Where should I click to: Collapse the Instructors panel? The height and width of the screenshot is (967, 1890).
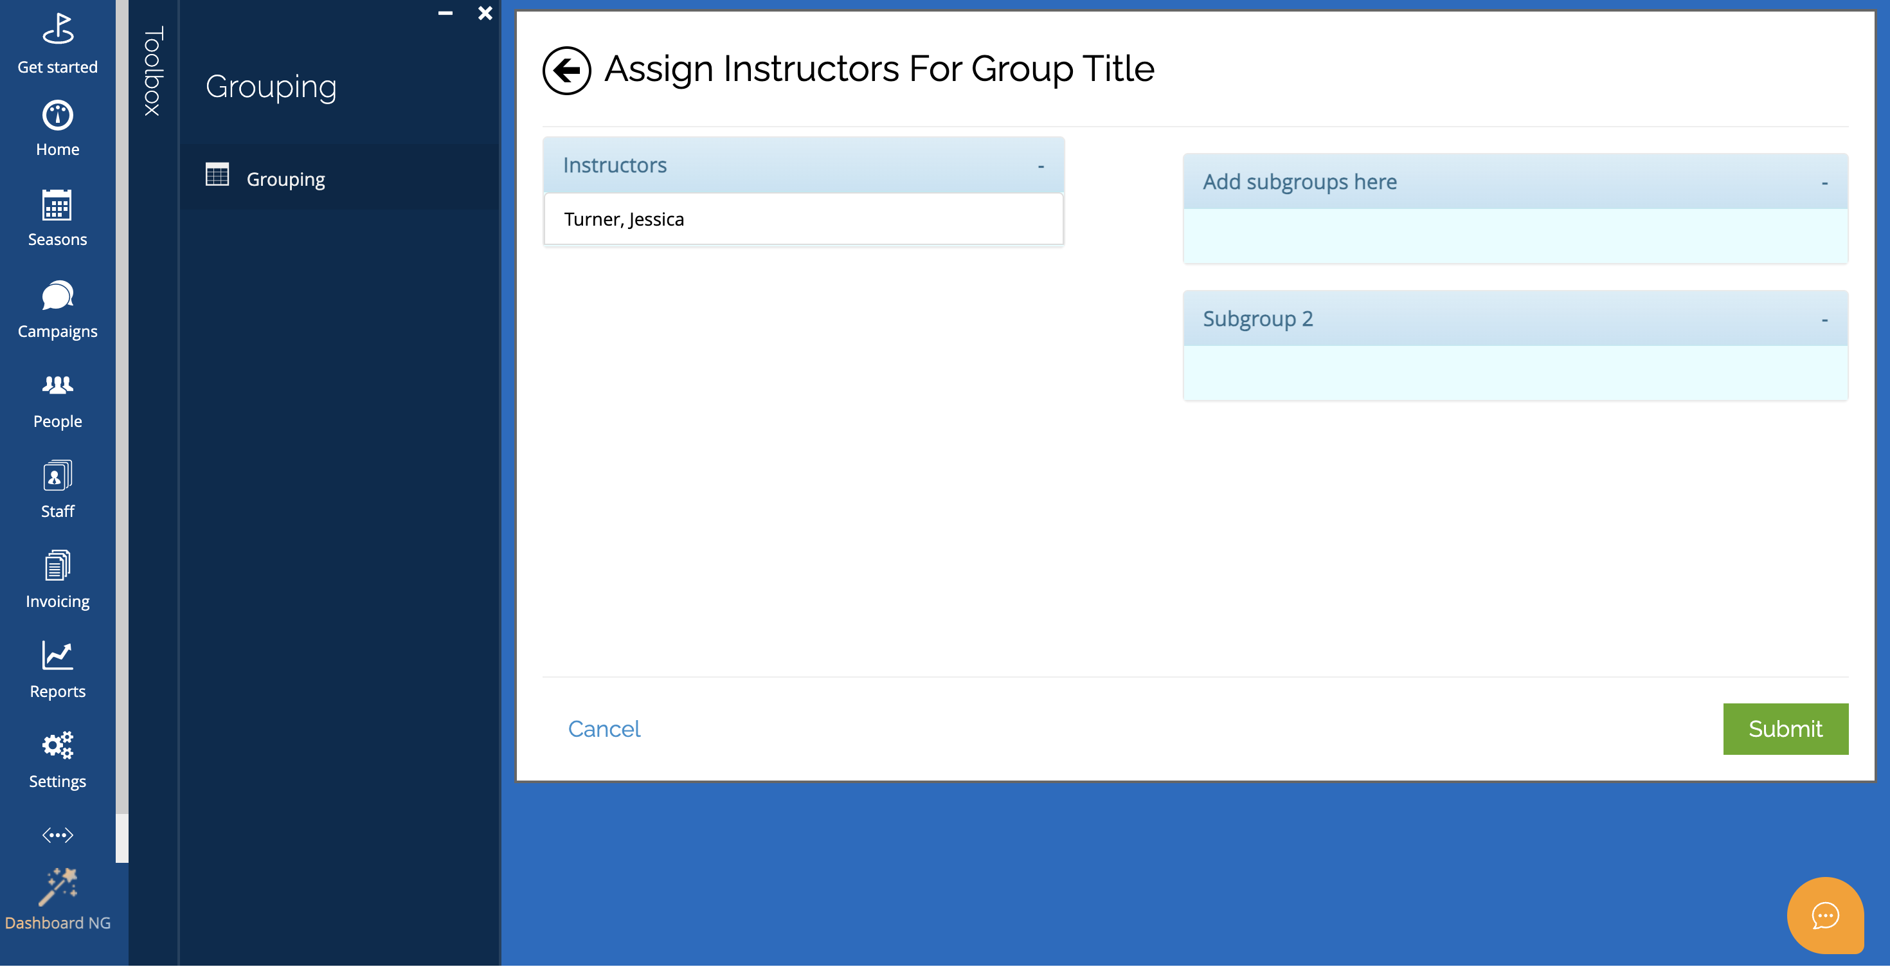[1040, 167]
